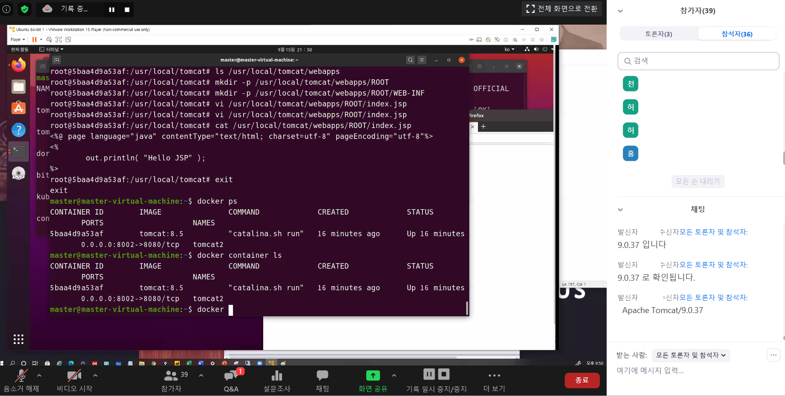
Task: Click the chat (채팅) toolbar icon
Action: pyautogui.click(x=322, y=375)
